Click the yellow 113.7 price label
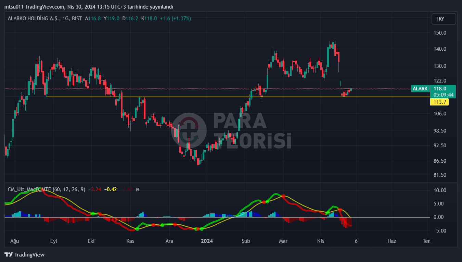The image size is (462, 262). (x=439, y=102)
